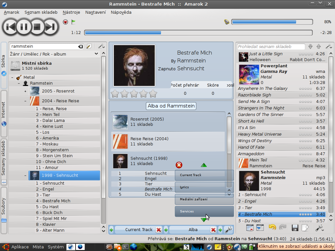Open the Seznam skladeb menu
The height and width of the screenshot is (251, 335).
pos(41,12)
